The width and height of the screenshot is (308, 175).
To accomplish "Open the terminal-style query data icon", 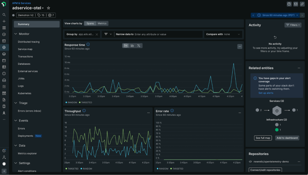I will tap(4, 41).
